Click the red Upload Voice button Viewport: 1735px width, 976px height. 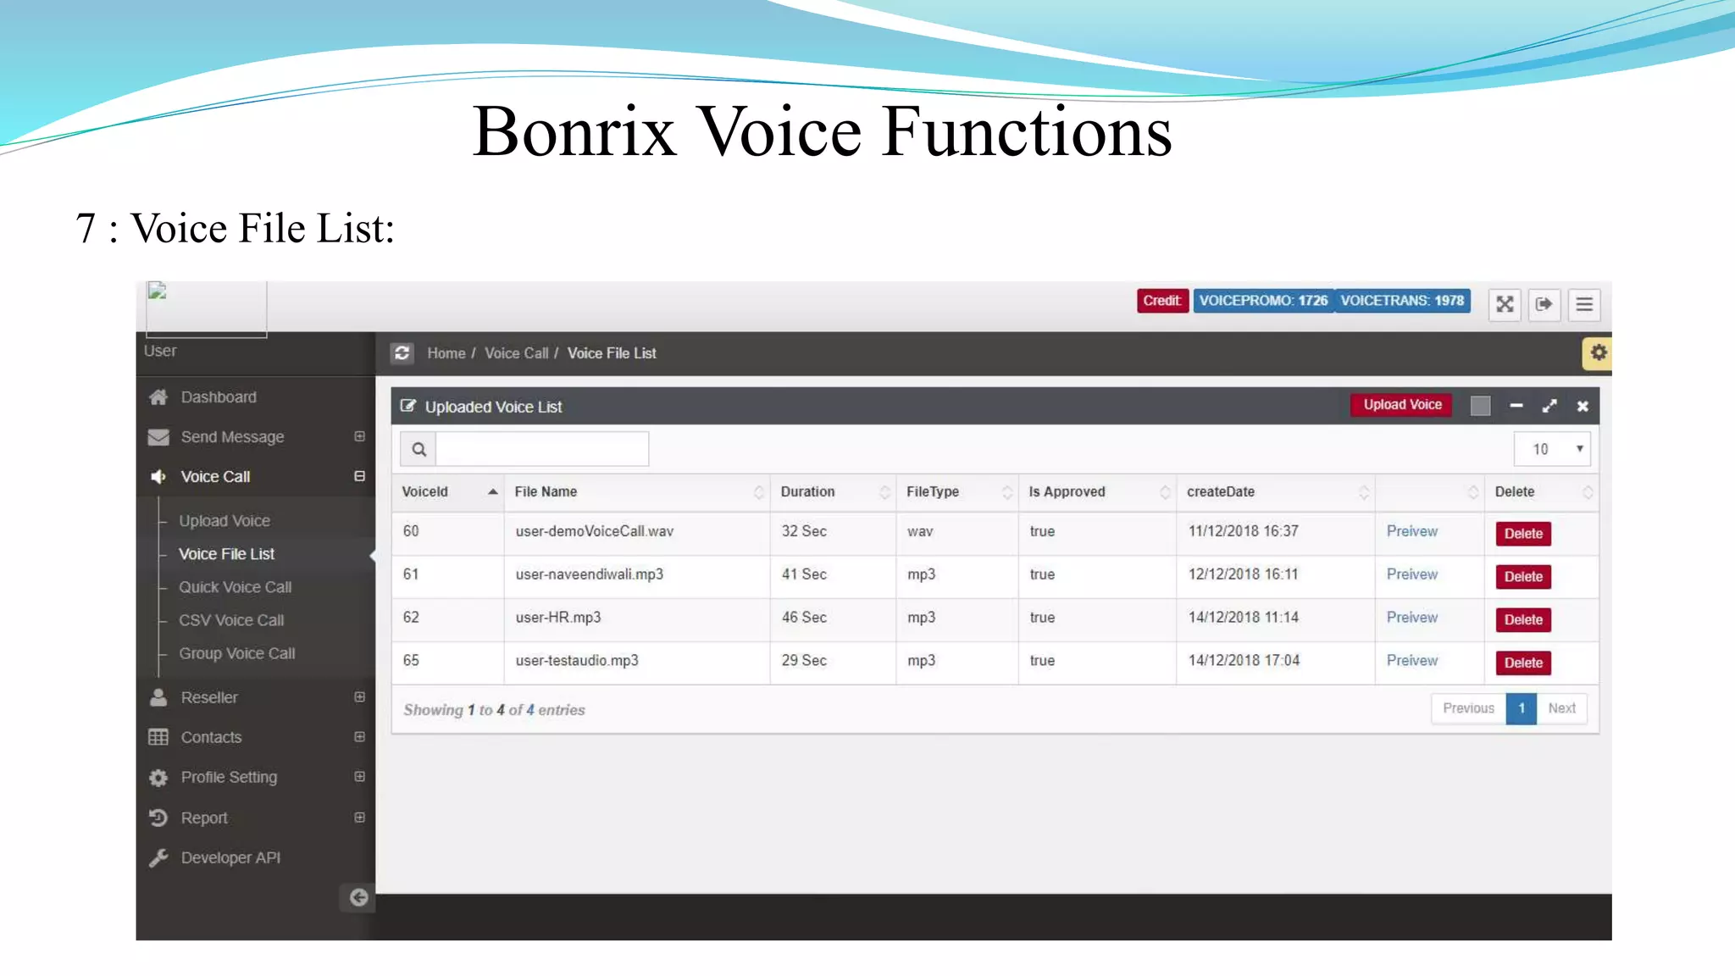(x=1402, y=405)
